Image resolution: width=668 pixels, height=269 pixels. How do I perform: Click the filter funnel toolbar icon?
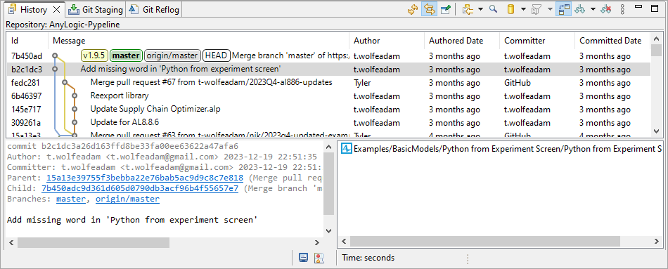pos(537,9)
